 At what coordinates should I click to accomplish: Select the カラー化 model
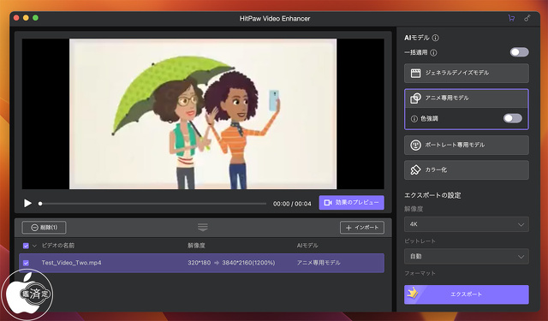click(x=466, y=170)
